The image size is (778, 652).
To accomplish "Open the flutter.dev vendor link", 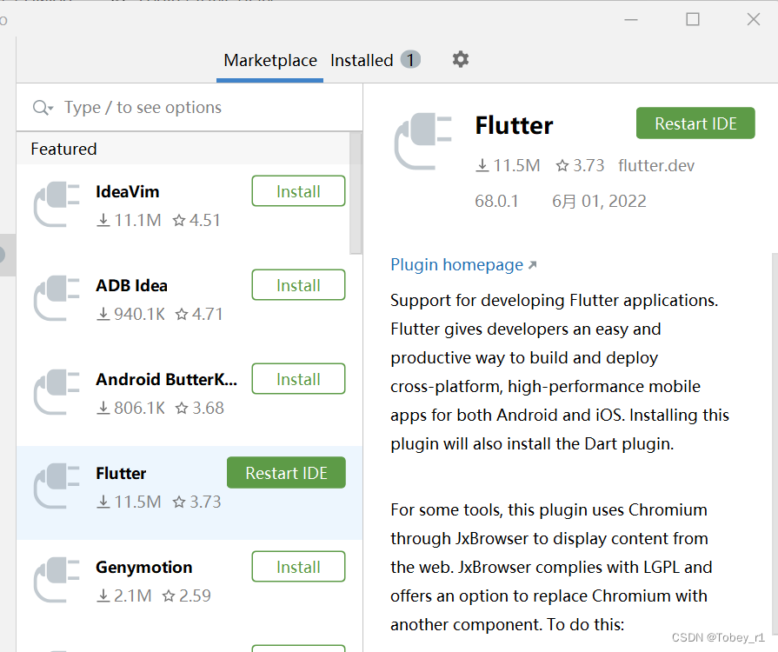I will pos(656,165).
